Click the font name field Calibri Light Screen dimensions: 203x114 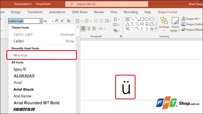click(24, 21)
